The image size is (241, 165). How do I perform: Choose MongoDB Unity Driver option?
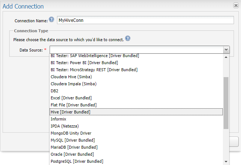coord(136,133)
